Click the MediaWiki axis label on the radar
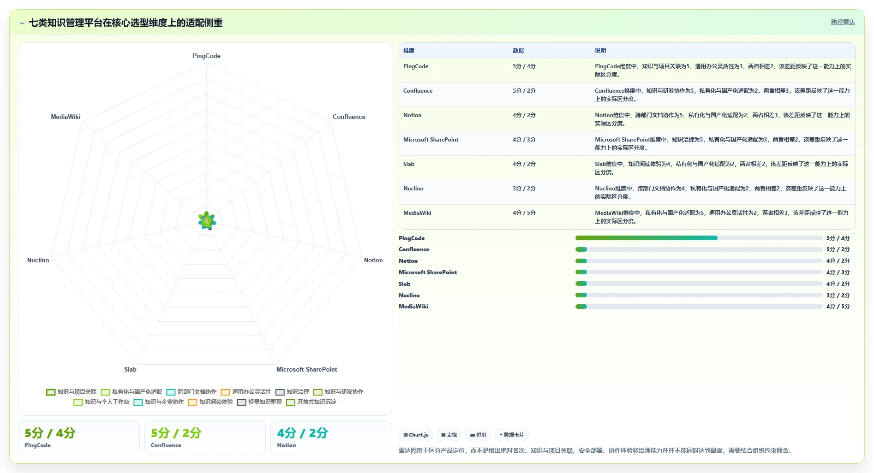This screenshot has height=473, width=874. point(66,117)
